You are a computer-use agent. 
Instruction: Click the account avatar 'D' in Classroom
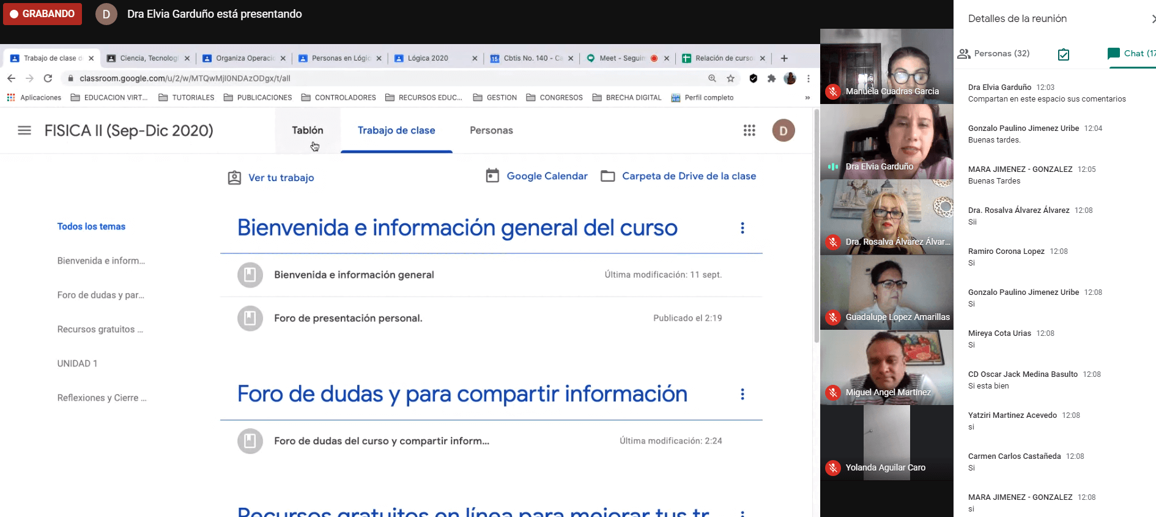coord(784,130)
